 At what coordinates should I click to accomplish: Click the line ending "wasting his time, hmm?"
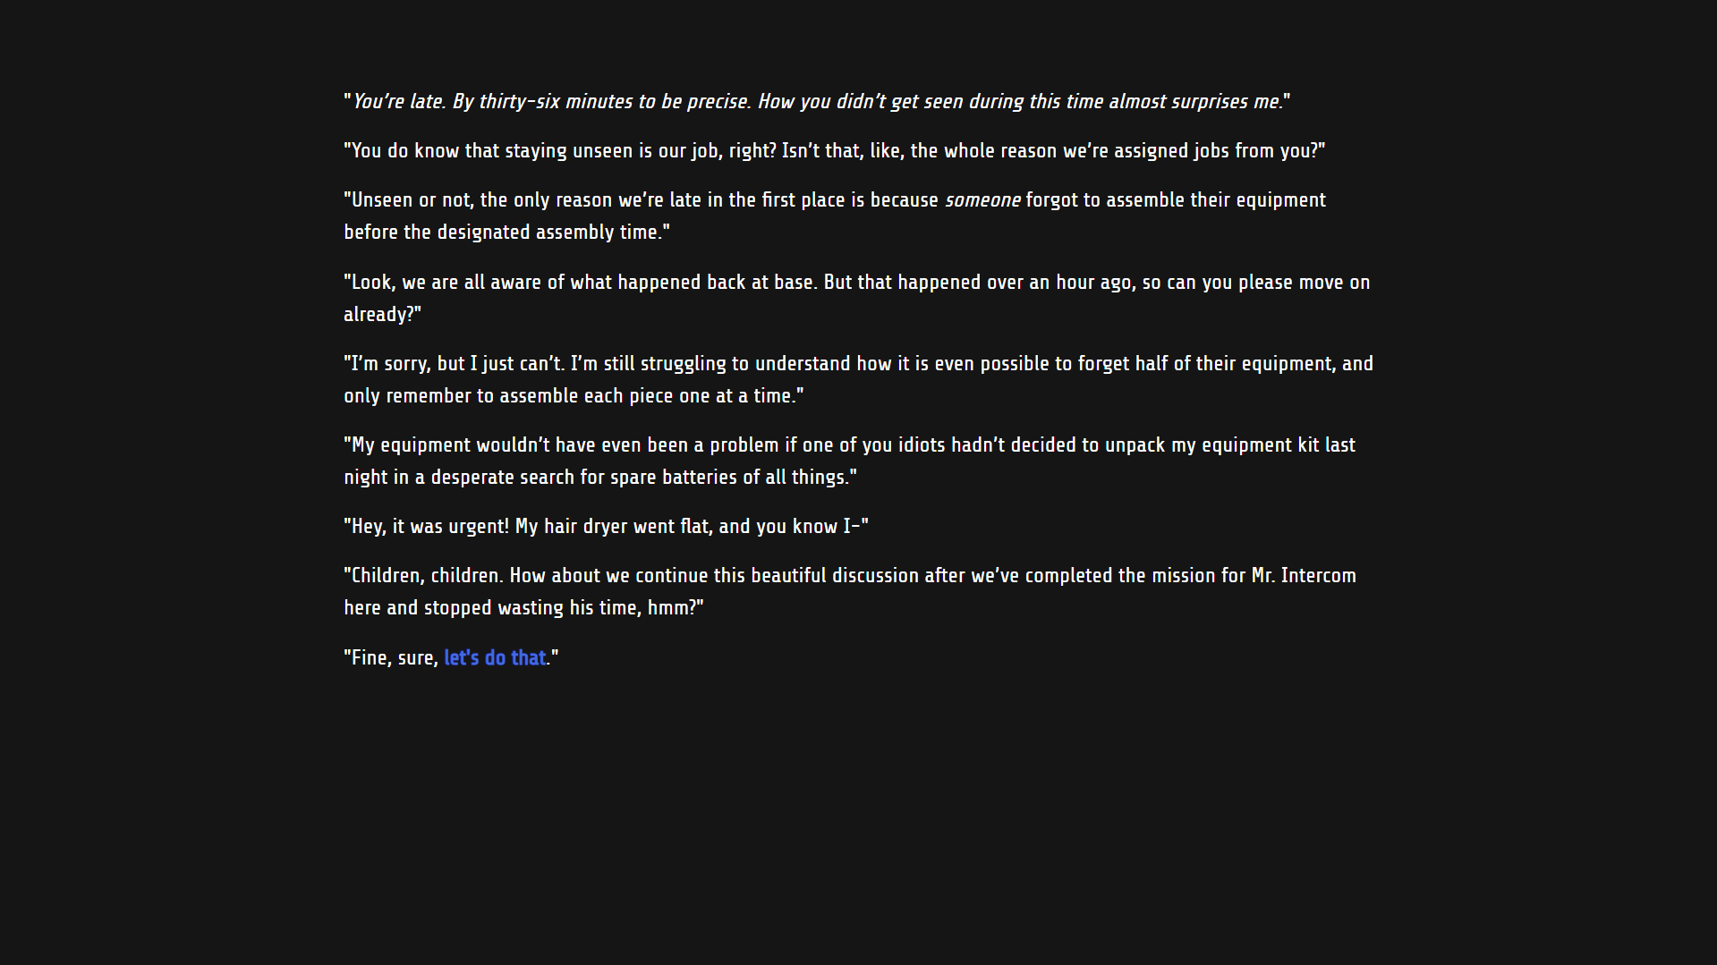(524, 608)
